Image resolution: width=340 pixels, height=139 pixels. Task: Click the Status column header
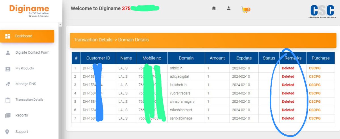tap(269, 58)
